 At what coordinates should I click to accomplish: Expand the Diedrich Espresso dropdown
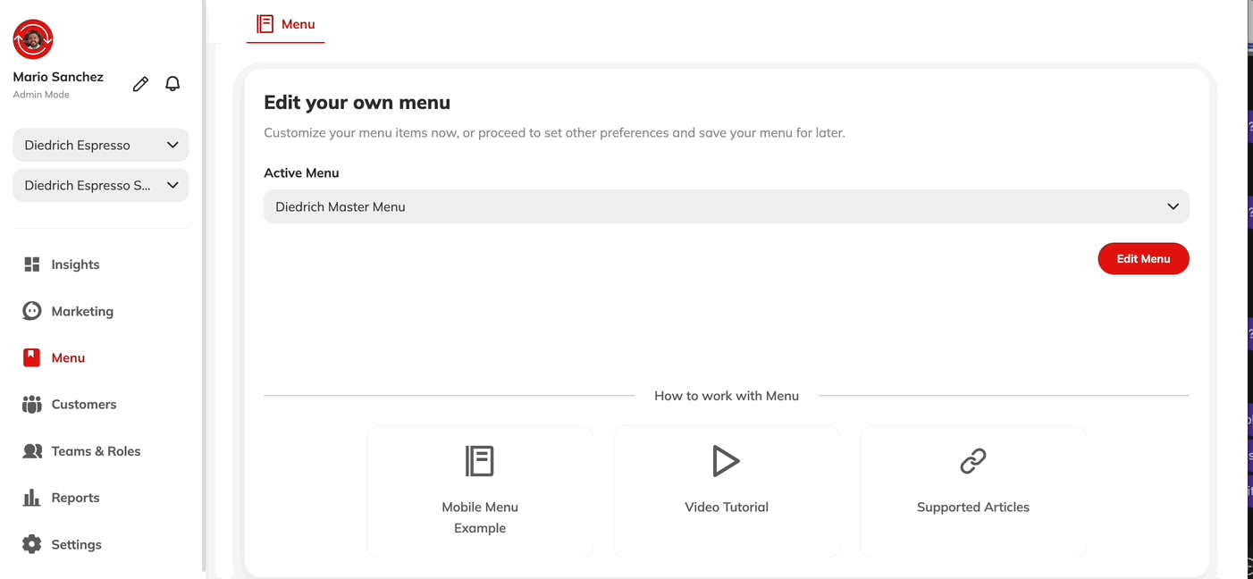click(101, 145)
